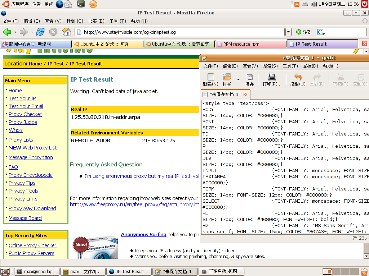Open the mail client icon in top panel

point(68,4)
